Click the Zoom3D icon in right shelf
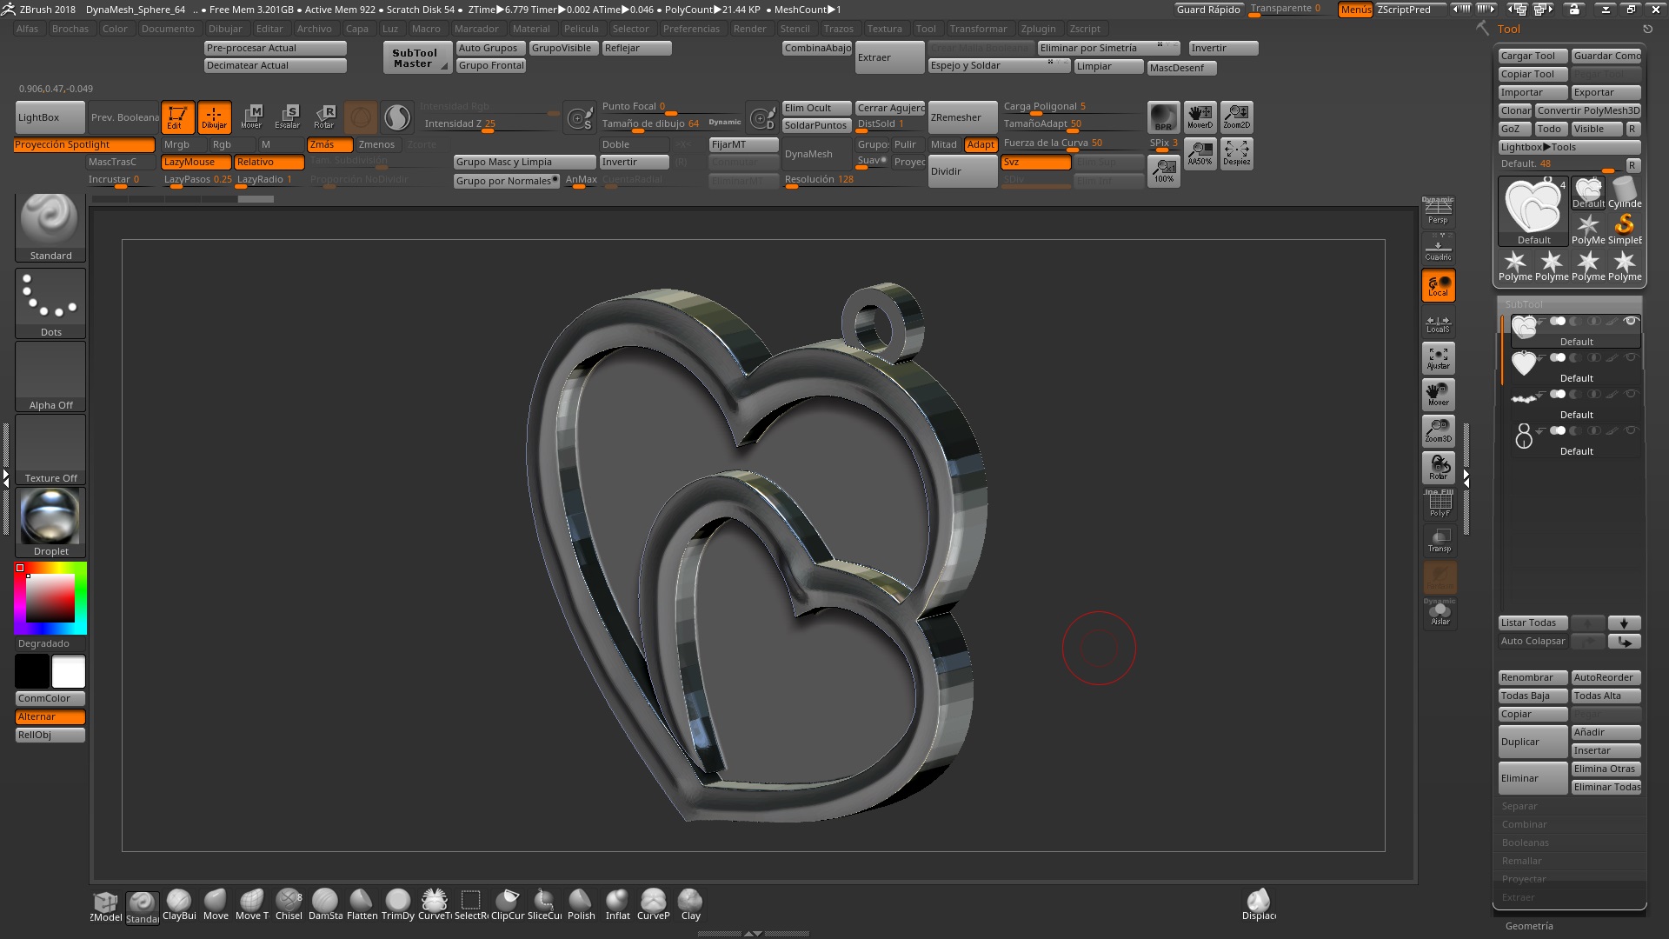 click(x=1438, y=431)
